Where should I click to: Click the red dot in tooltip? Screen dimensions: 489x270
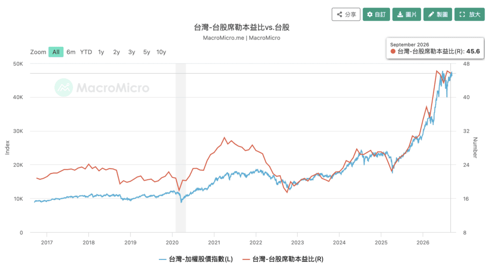(393, 52)
